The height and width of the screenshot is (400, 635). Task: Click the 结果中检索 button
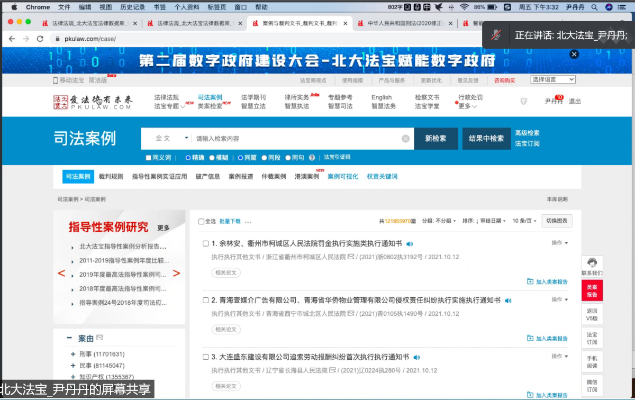point(486,139)
